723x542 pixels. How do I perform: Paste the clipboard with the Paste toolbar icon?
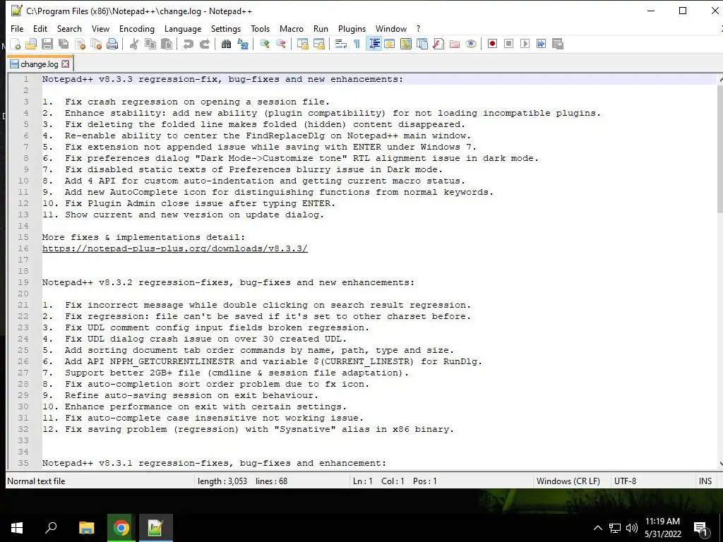tap(167, 44)
